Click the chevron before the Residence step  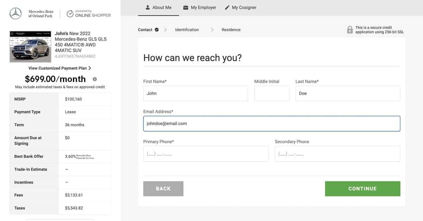212,30
